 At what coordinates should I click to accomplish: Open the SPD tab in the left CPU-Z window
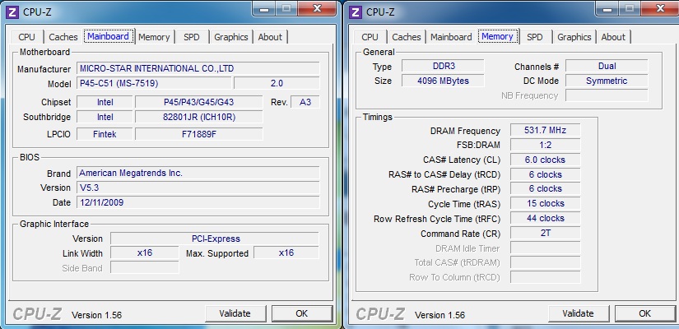click(x=192, y=37)
